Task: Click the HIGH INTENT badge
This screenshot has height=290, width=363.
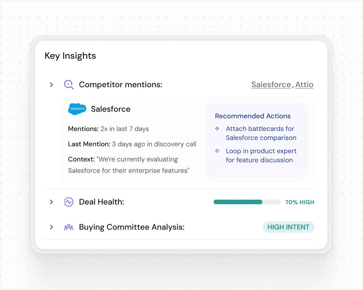Action: 288,227
